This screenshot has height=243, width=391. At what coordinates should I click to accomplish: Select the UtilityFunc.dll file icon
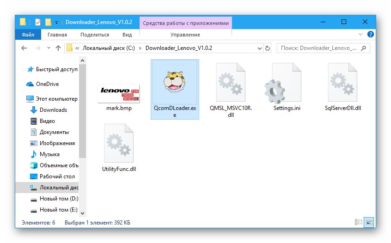[119, 143]
